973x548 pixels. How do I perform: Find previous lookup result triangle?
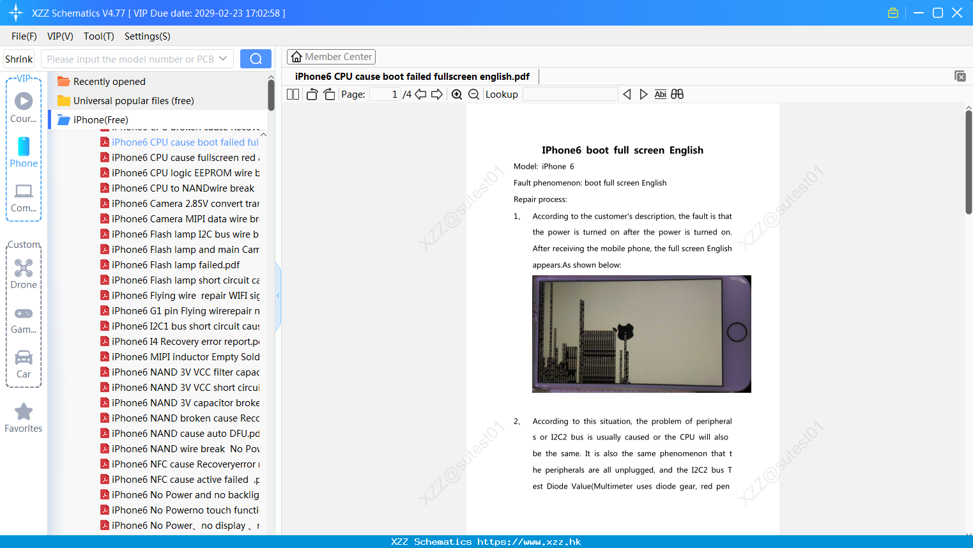click(x=627, y=95)
